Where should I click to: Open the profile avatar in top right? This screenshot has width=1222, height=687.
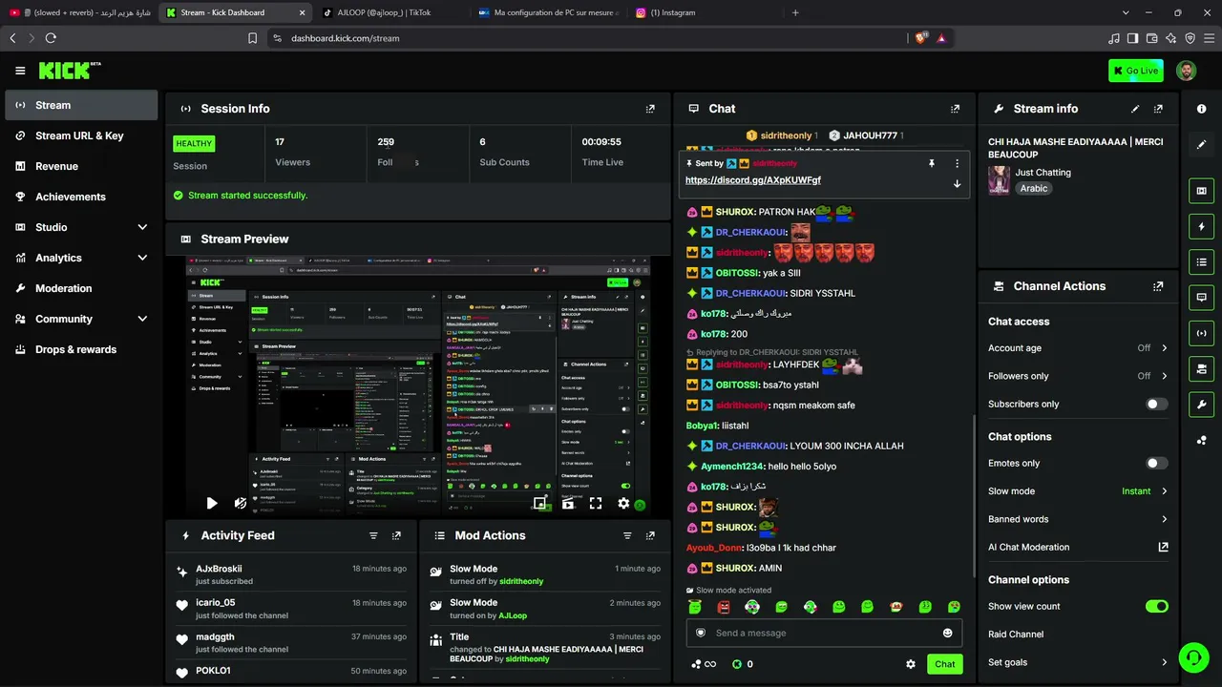pos(1186,71)
